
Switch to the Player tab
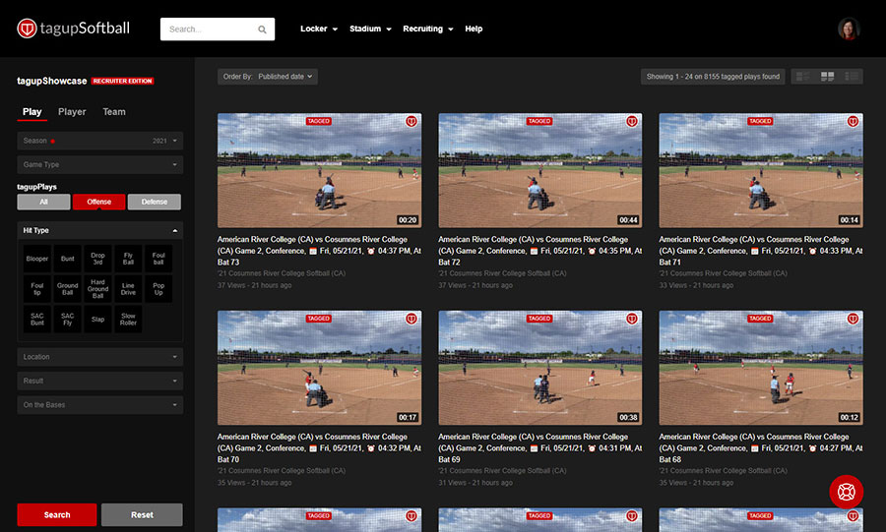[72, 112]
